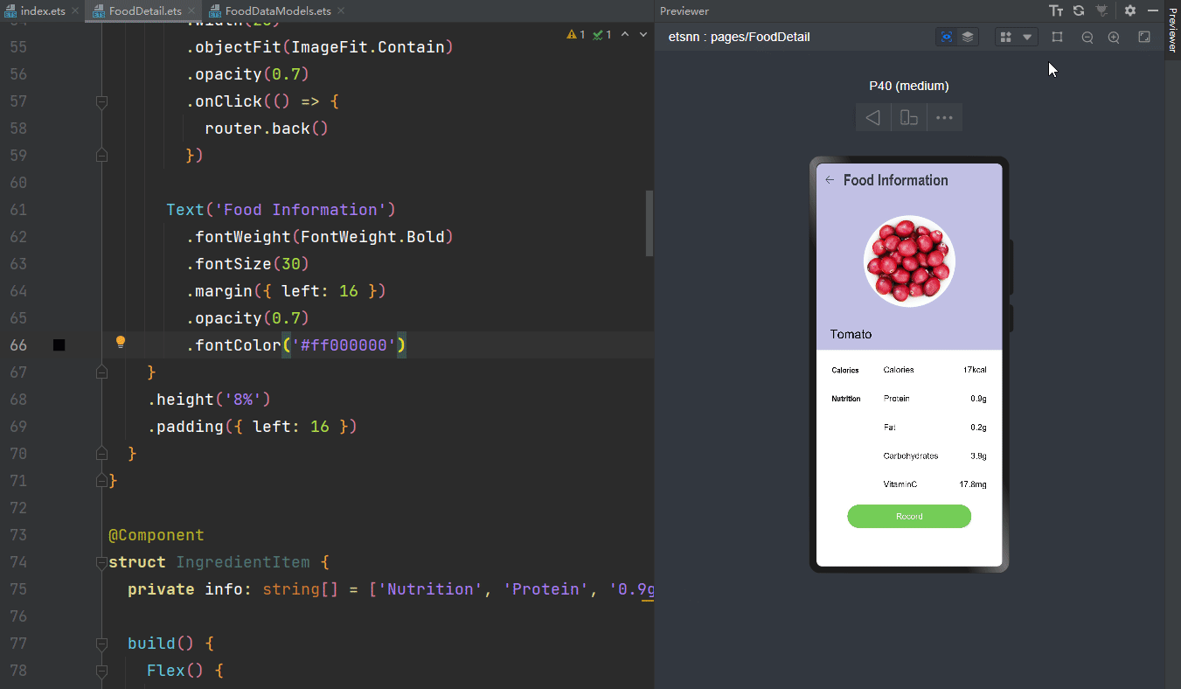Collapse Flex() fold at line 78
The height and width of the screenshot is (689, 1181).
[x=101, y=671]
